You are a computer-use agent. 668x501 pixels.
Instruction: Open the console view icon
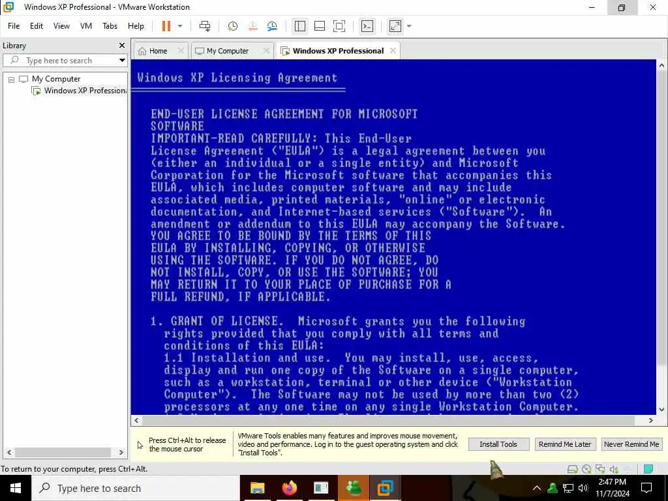[x=367, y=26]
